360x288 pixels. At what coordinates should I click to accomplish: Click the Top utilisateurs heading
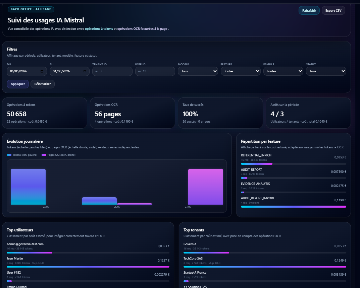(x=20, y=230)
